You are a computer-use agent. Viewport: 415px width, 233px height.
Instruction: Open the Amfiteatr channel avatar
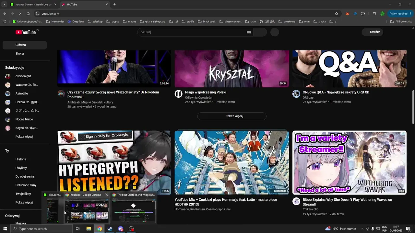click(61, 94)
